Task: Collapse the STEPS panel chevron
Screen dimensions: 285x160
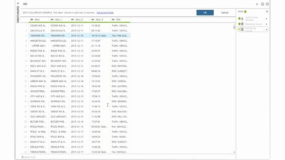Action: [x=267, y=12]
